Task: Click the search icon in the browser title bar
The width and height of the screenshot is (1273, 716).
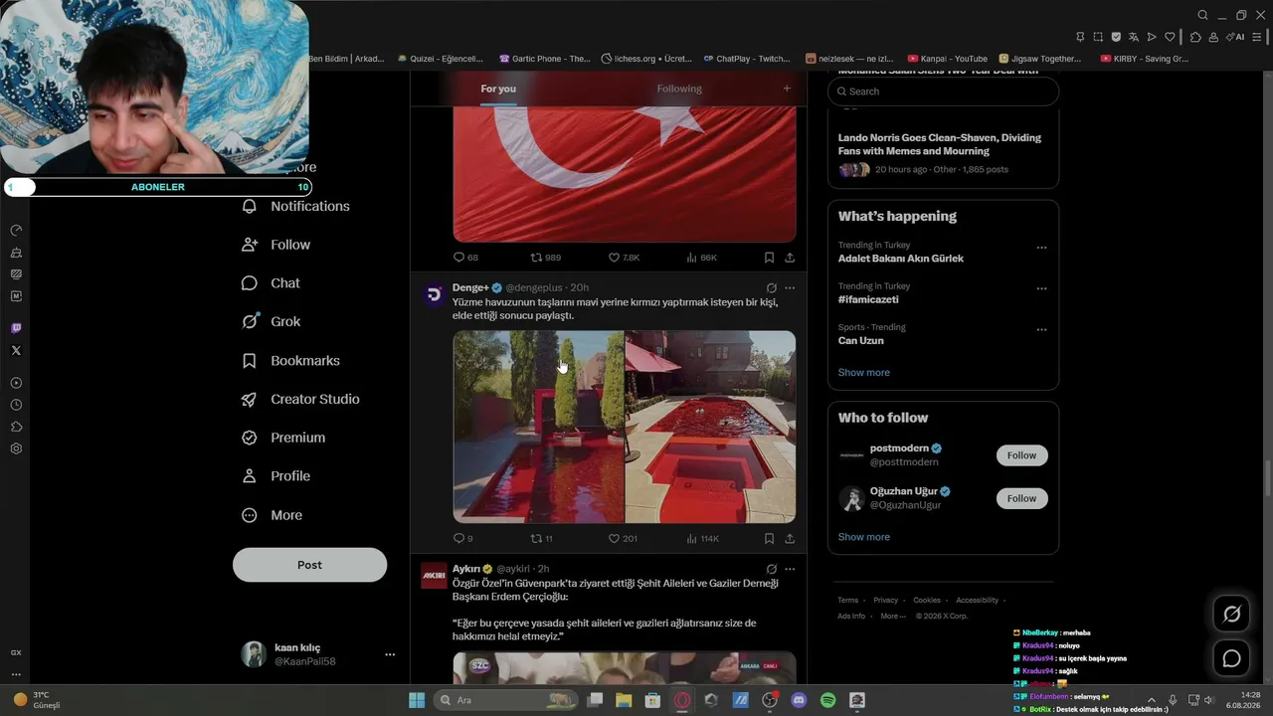Action: coord(1202,15)
